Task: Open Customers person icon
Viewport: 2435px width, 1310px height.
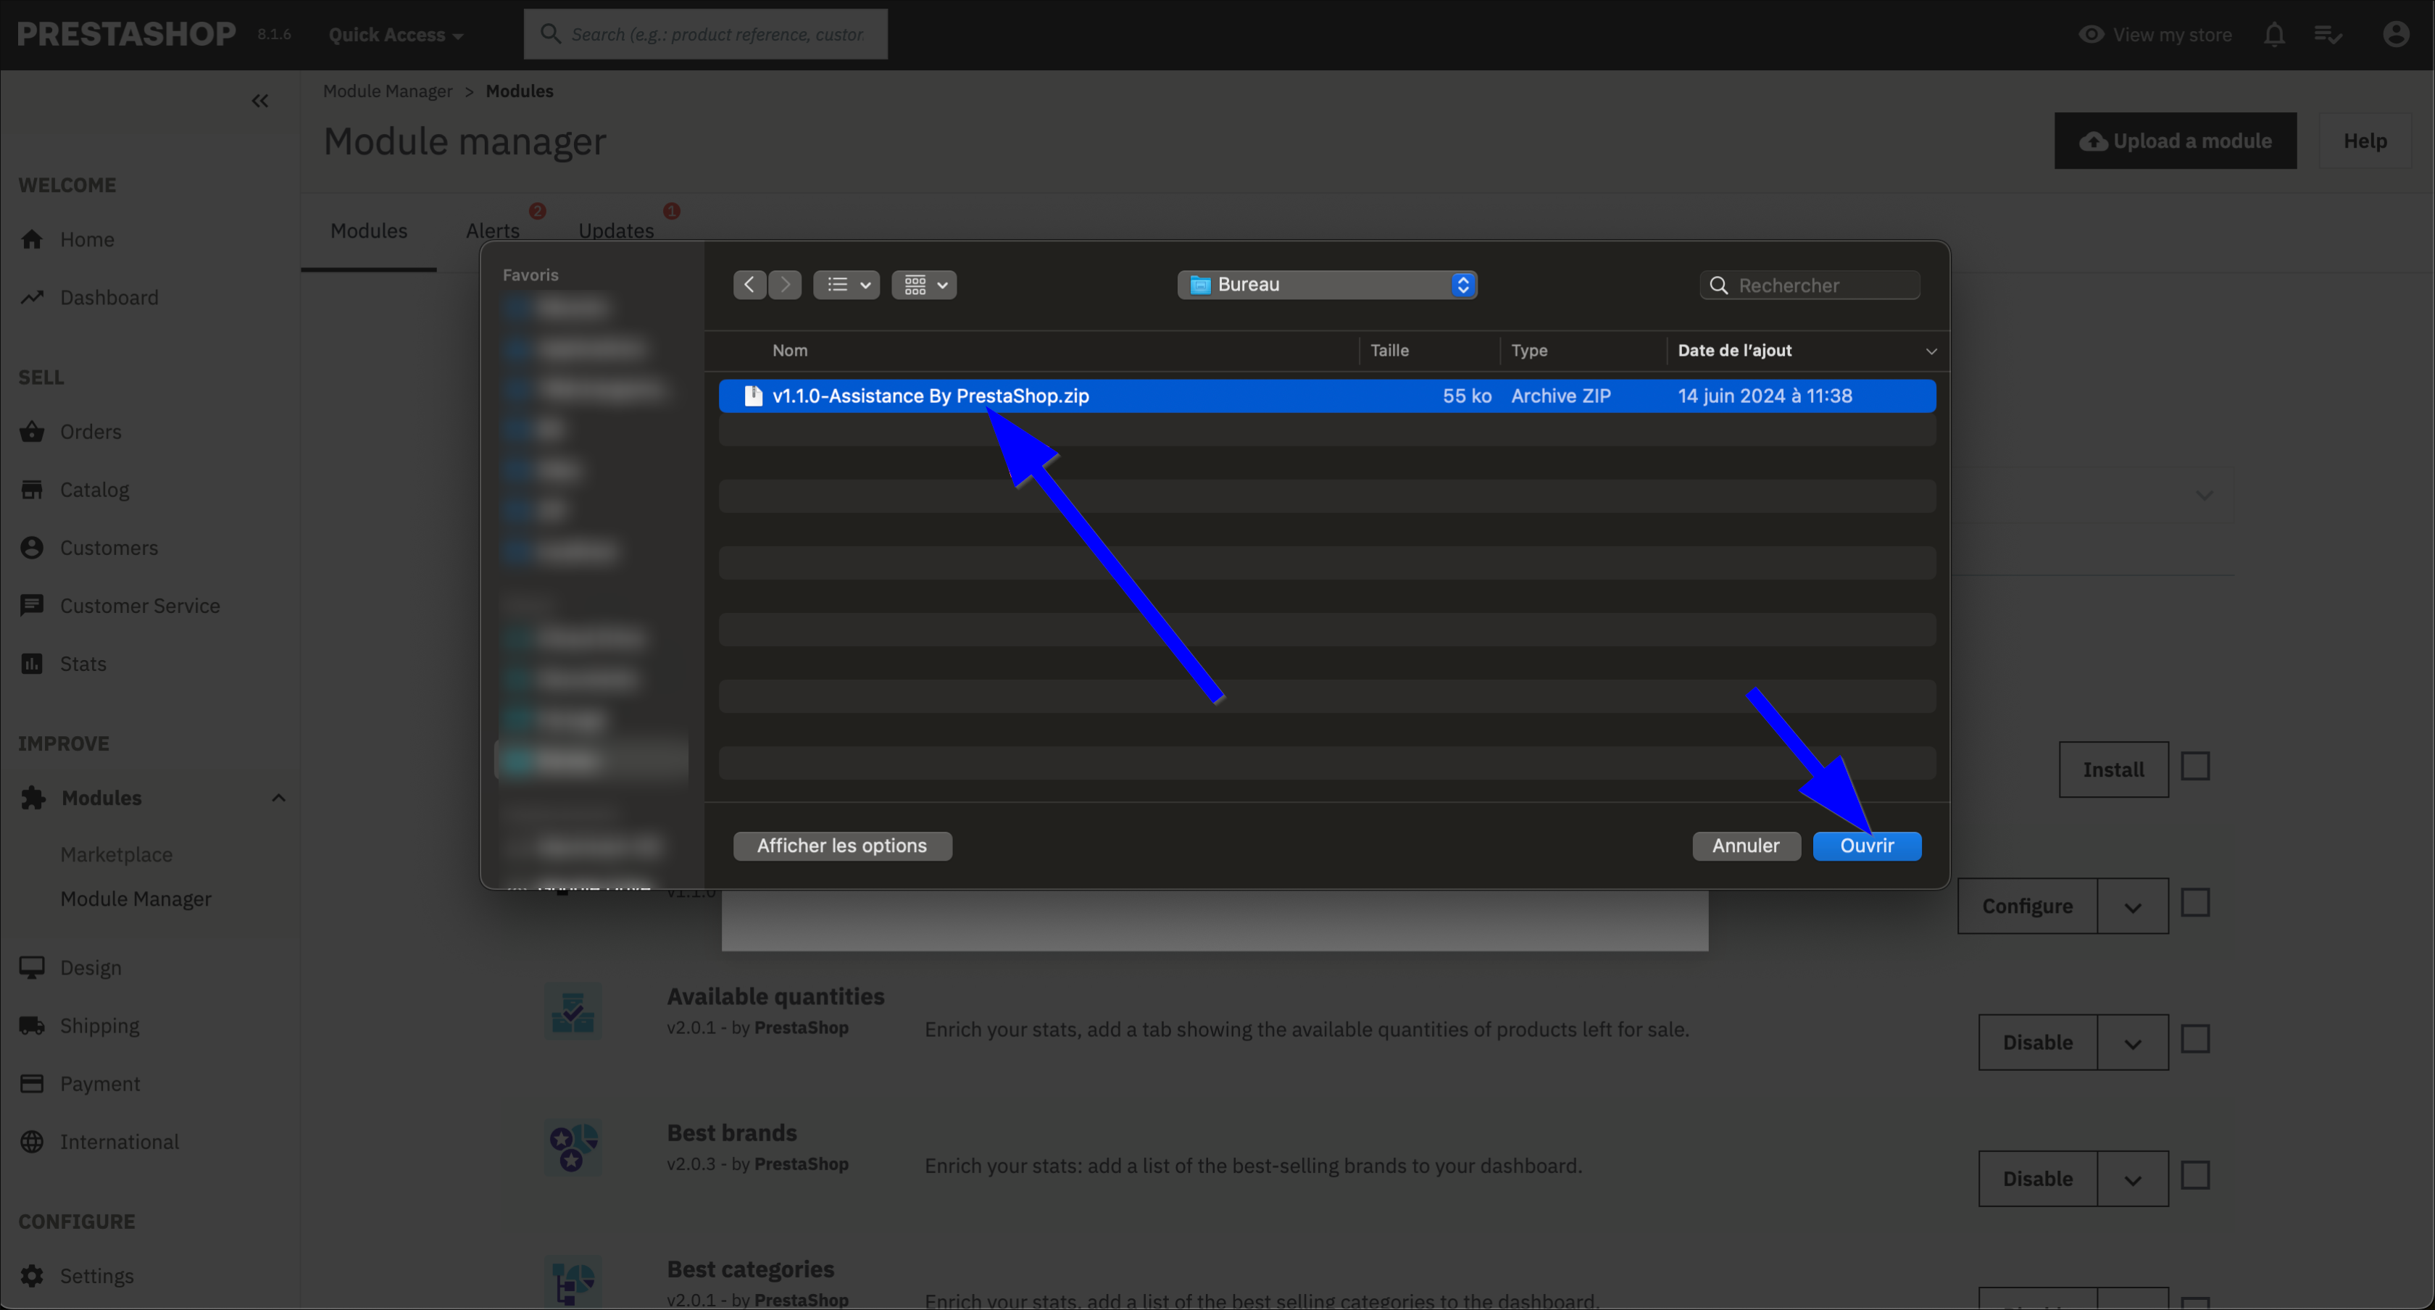Action: coord(32,547)
